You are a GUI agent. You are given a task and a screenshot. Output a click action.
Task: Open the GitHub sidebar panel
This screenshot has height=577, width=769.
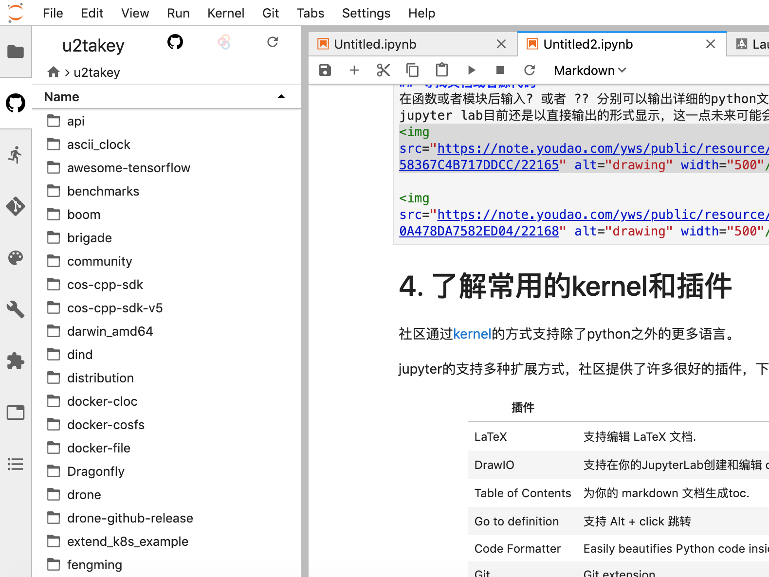click(16, 103)
